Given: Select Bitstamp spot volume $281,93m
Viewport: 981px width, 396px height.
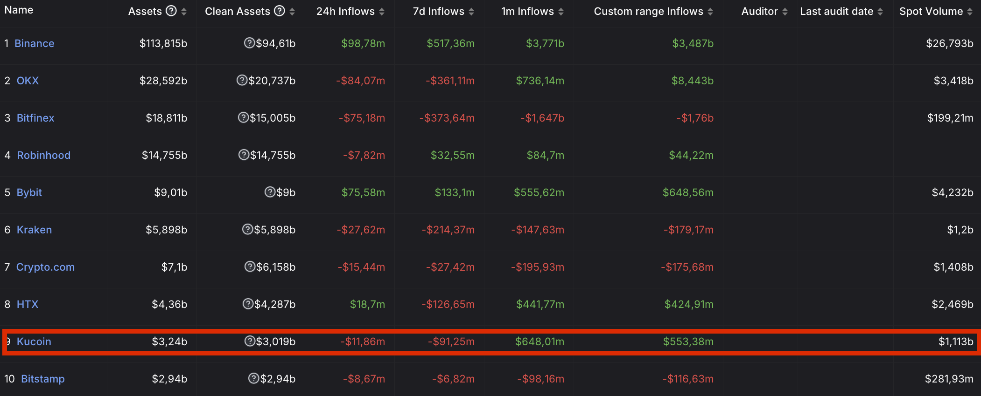Looking at the screenshot, I should [x=949, y=379].
